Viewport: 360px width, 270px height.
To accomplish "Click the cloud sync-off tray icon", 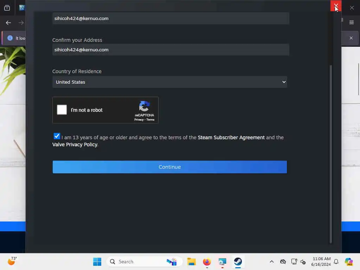I will point(283,262).
